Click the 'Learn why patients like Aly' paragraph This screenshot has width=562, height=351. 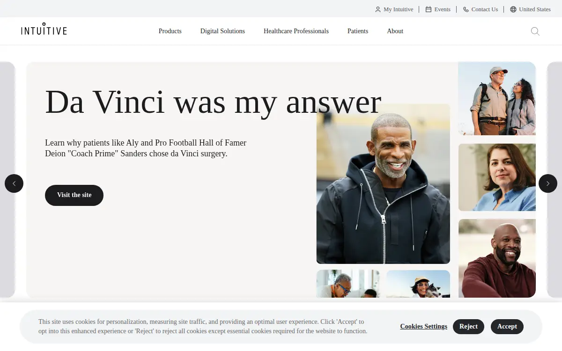click(x=146, y=148)
